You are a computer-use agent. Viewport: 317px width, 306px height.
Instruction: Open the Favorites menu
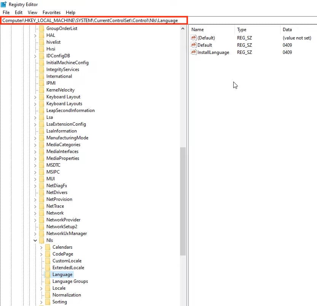click(51, 13)
